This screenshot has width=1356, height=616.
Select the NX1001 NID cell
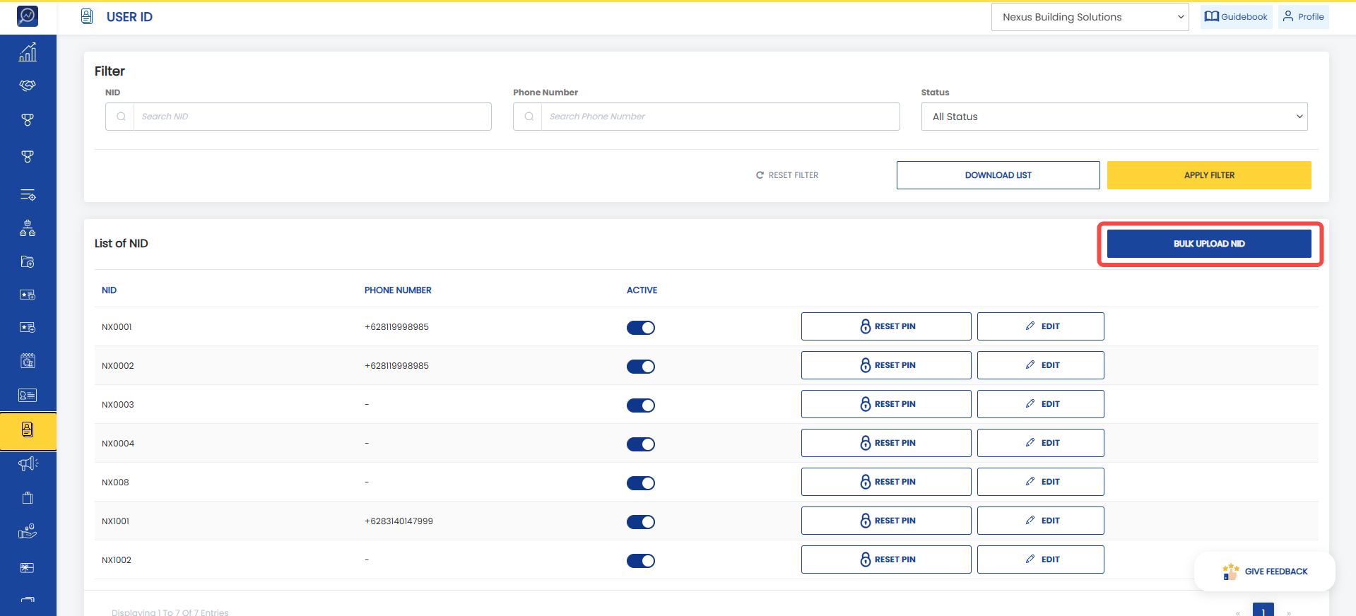tap(116, 521)
